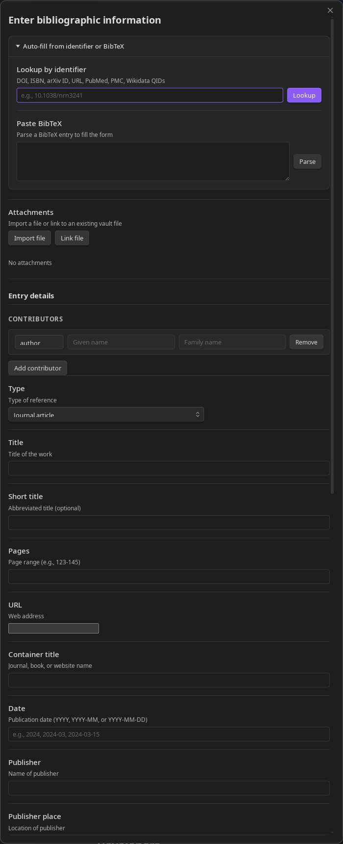
Task: Click the Title of the work field
Action: pyautogui.click(x=169, y=468)
